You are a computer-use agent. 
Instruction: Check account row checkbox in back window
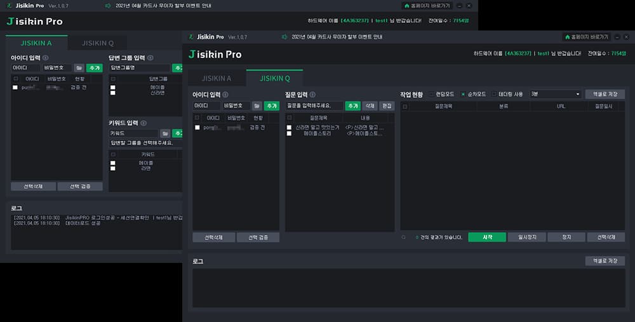15,88
